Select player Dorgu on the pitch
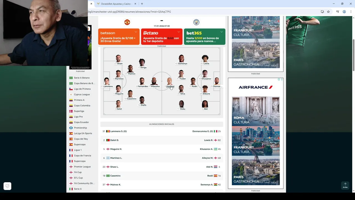The image size is (355, 200). click(142, 64)
